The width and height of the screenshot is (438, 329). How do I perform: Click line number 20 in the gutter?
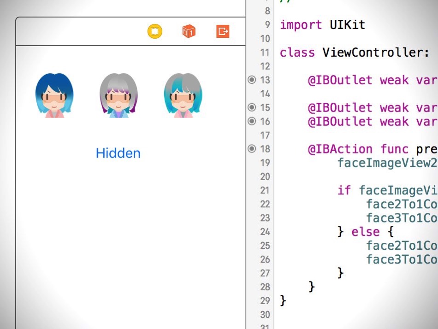[265, 176]
